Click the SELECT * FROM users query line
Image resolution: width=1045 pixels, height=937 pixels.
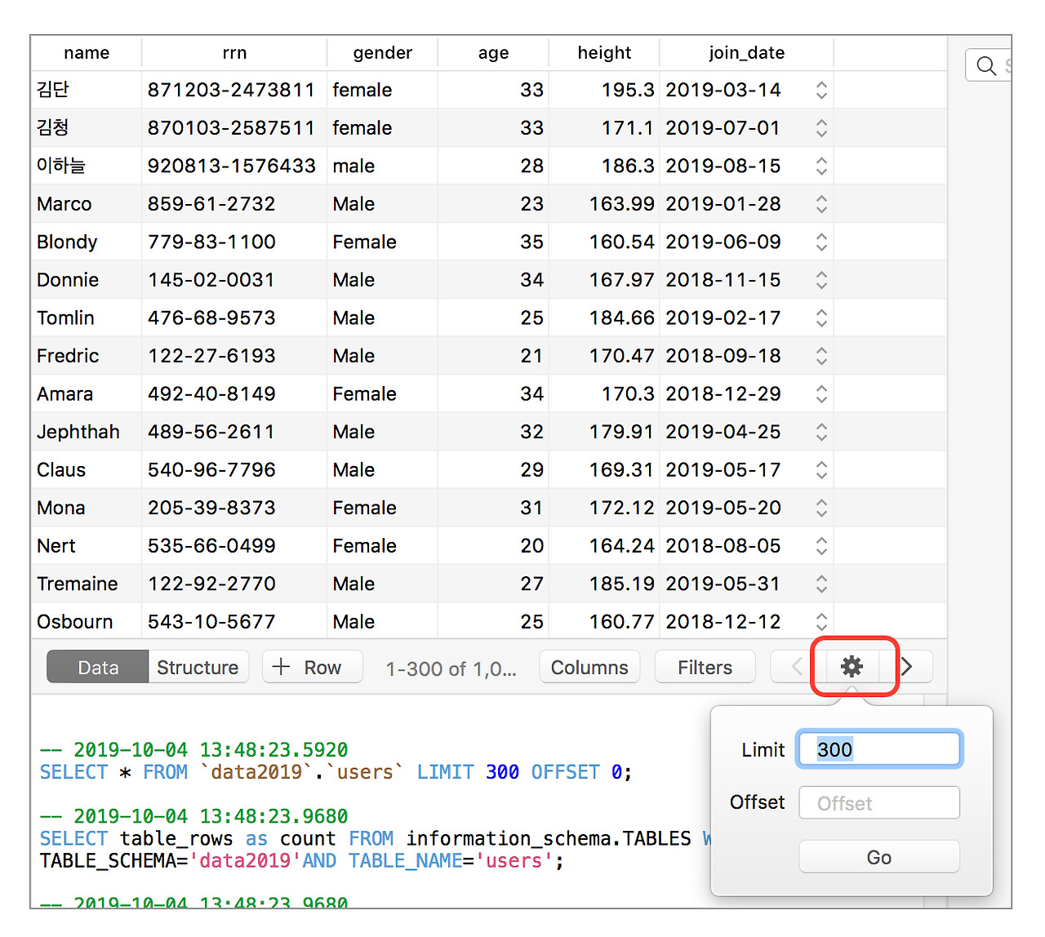[x=336, y=772]
